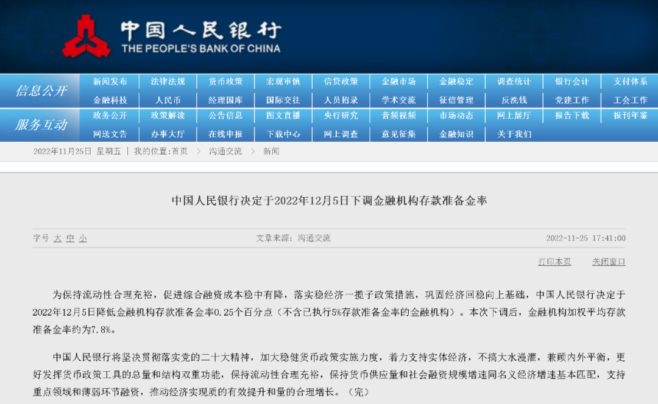Open 办事大厅 link
Image resolution: width=658 pixels, height=404 pixels.
coord(168,134)
